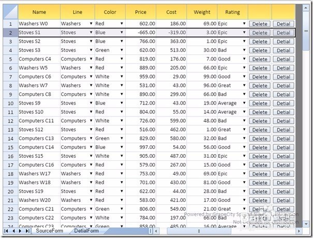This screenshot has width=313, height=238.
Task: Select all cells via corner header
Action: [10, 12]
